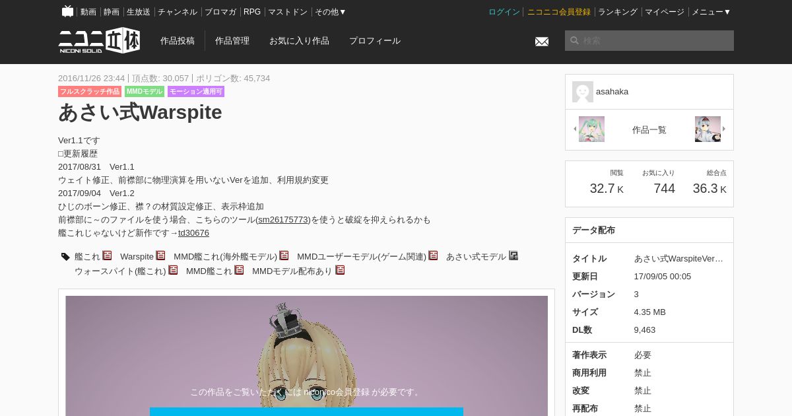
Task: Open 動画 in top navigation
Action: pos(88,12)
